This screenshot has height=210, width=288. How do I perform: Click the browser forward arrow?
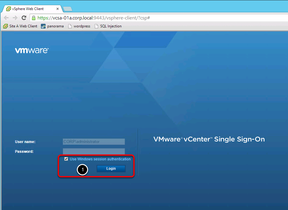(x=15, y=18)
